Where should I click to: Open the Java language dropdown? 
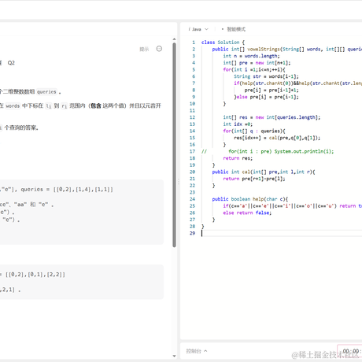(198, 29)
